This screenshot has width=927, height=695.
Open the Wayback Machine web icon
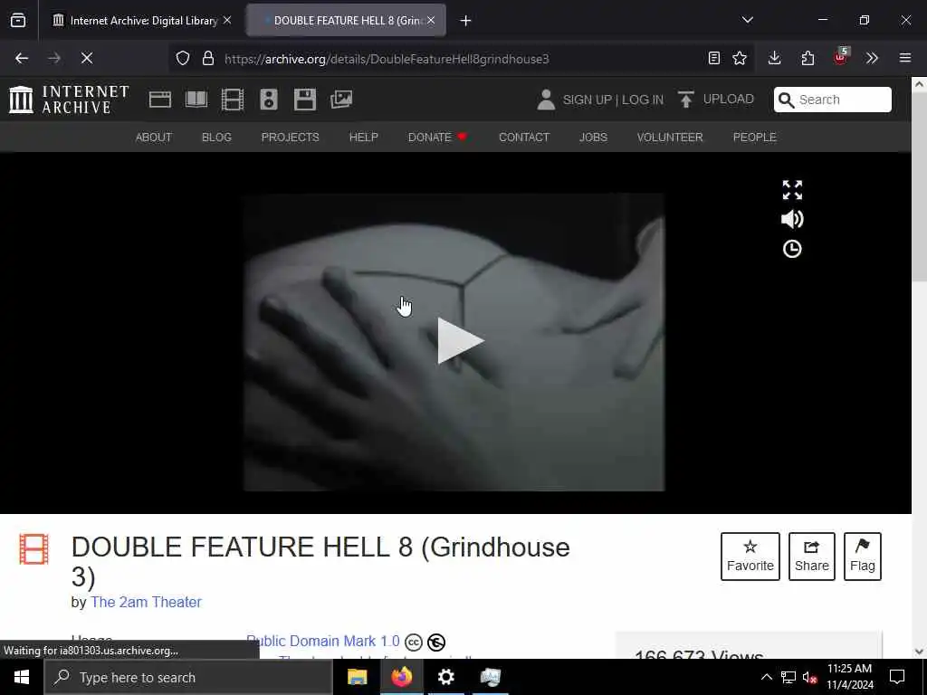[159, 100]
